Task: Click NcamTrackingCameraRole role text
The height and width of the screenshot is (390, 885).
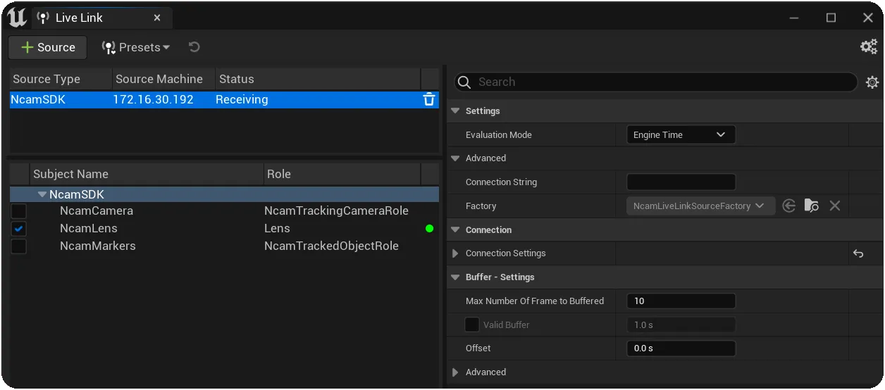Action: pos(336,210)
